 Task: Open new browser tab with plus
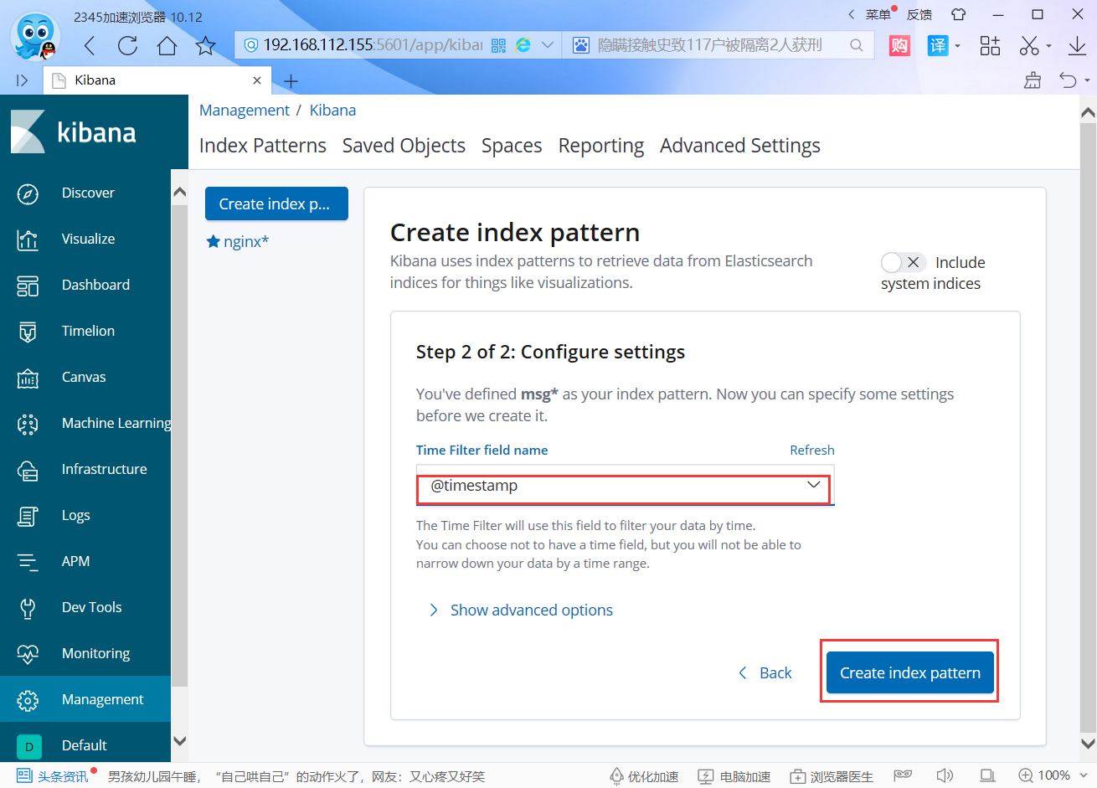tap(291, 81)
